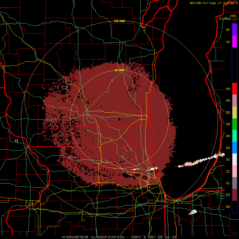The width and height of the screenshot is (239, 239).
Task: Click the 'BI' legend label
Action: point(228,195)
